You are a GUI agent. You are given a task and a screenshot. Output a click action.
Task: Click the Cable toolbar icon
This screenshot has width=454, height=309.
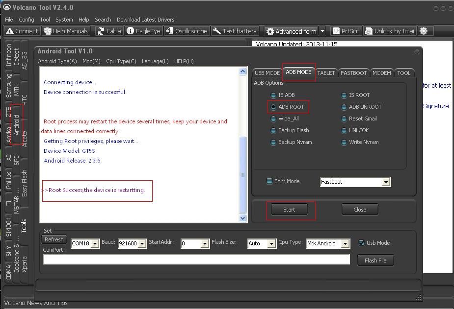109,31
